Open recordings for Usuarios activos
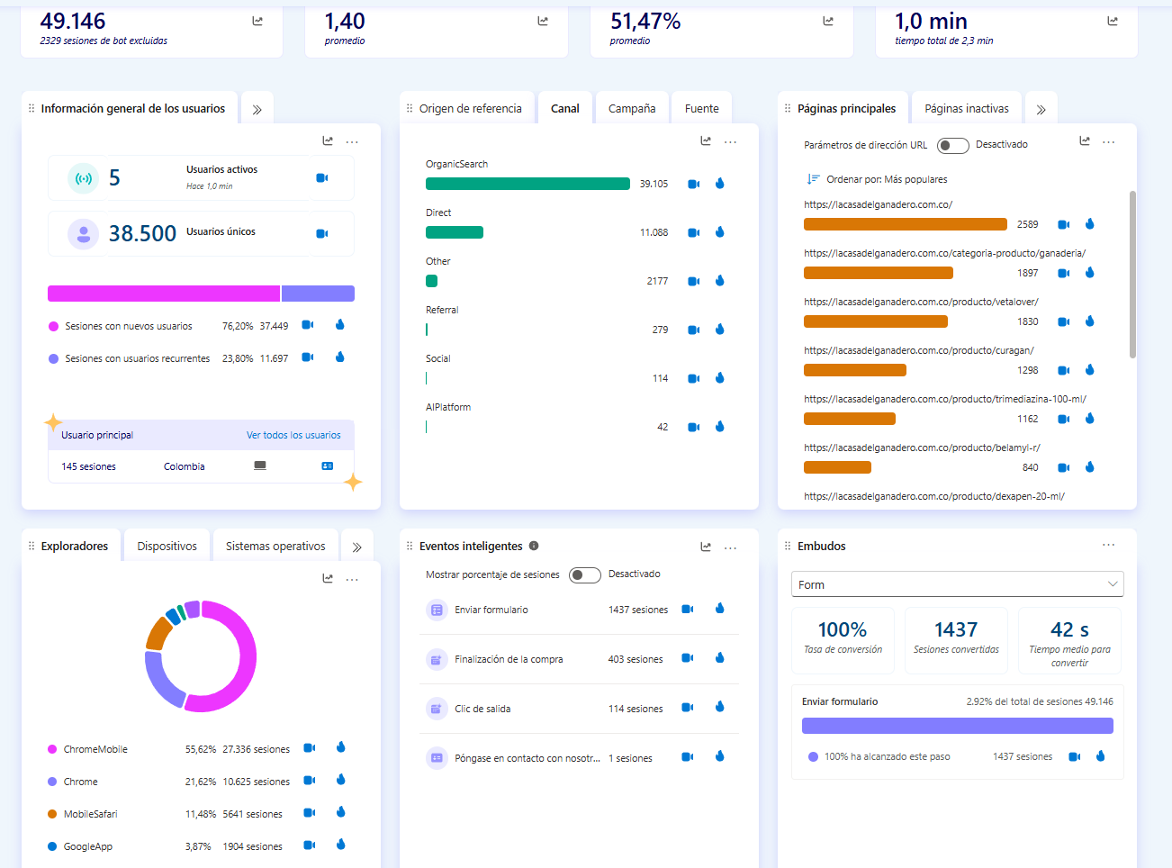The width and height of the screenshot is (1172, 868). pyautogui.click(x=322, y=178)
